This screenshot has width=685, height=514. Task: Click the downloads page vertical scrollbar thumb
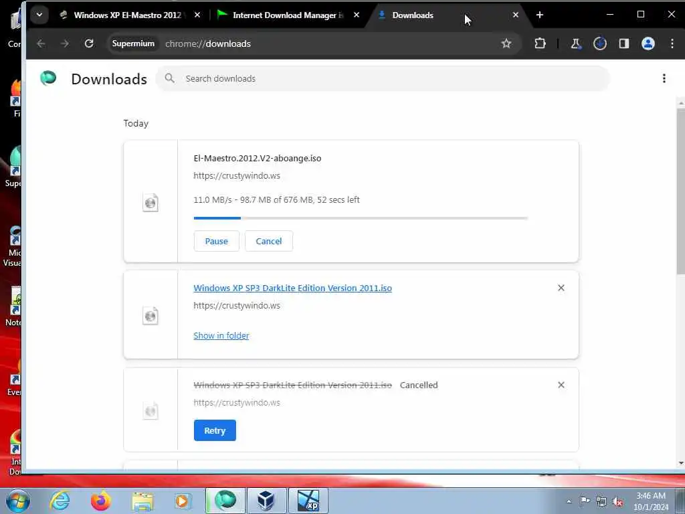[x=680, y=192]
